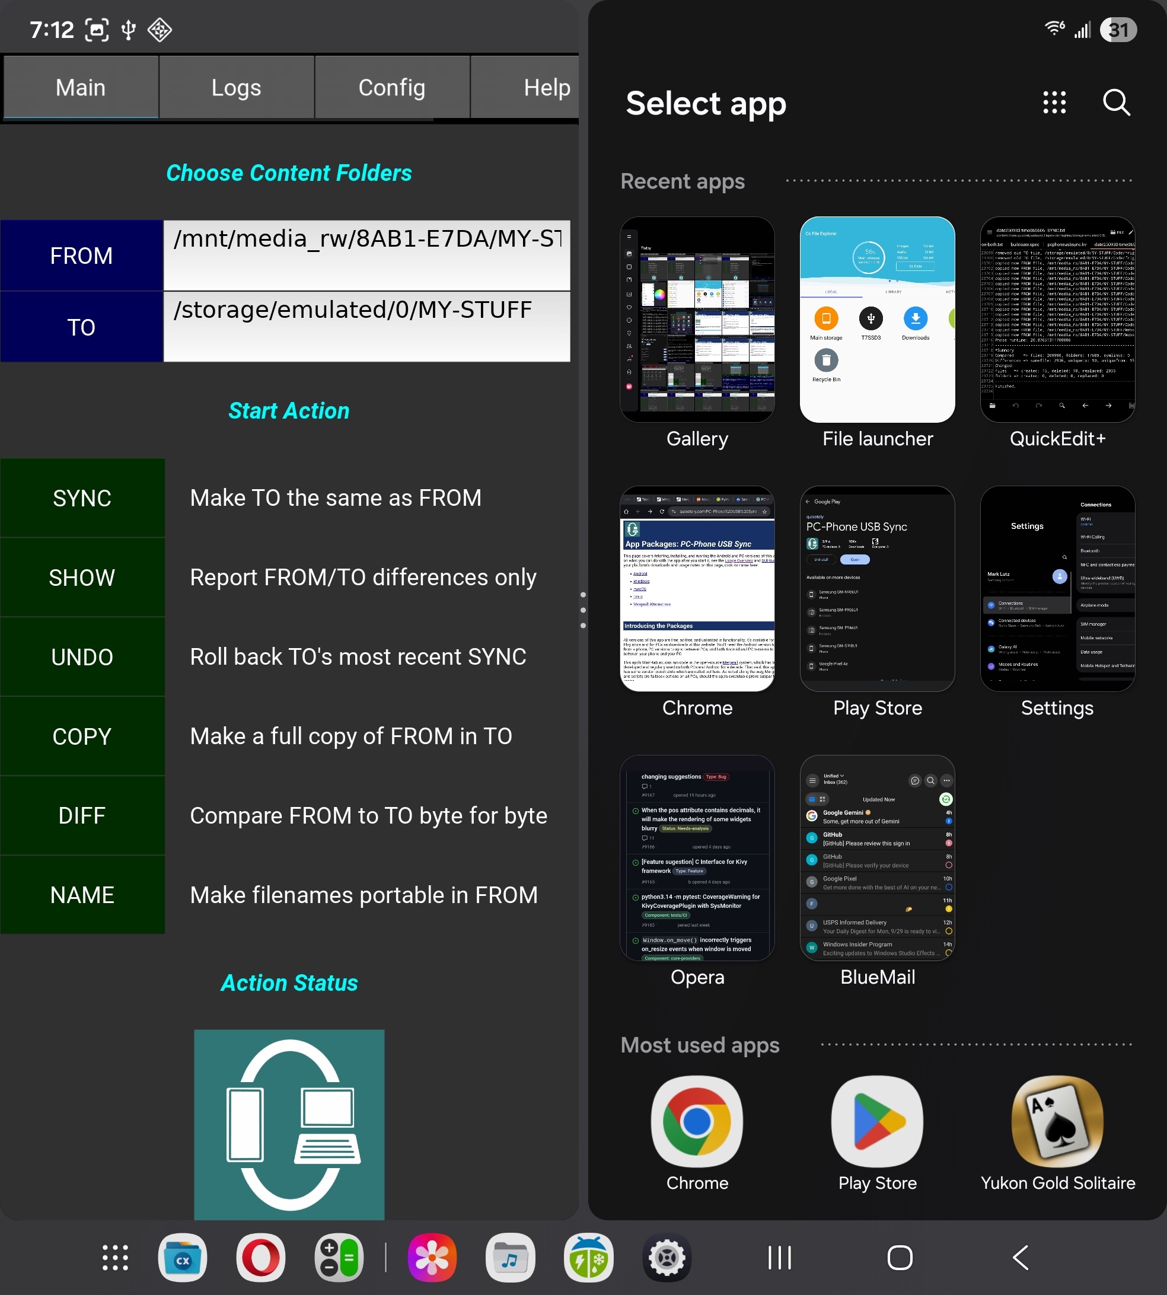Viewport: 1167px width, 1295px height.
Task: Open Opera from the bottom taskbar
Action: [x=260, y=1257]
